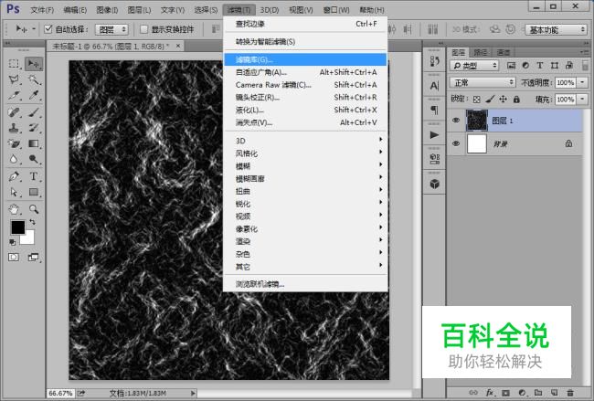Select the Lasso tool
594x401 pixels.
pyautogui.click(x=14, y=79)
